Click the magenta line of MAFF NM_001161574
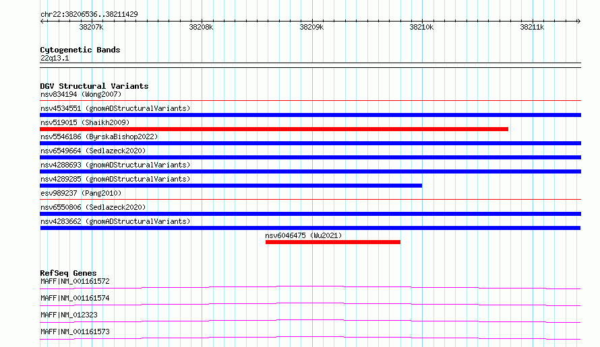 310,304
